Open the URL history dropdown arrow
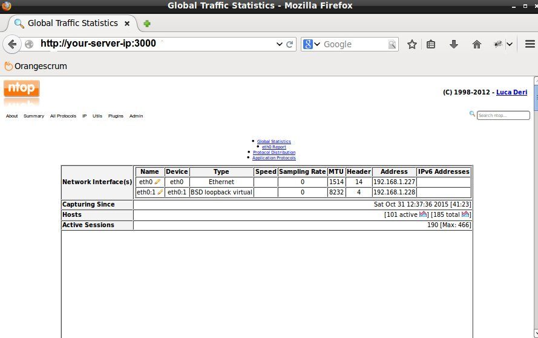Screen dimensions: 538x338 tap(280, 44)
